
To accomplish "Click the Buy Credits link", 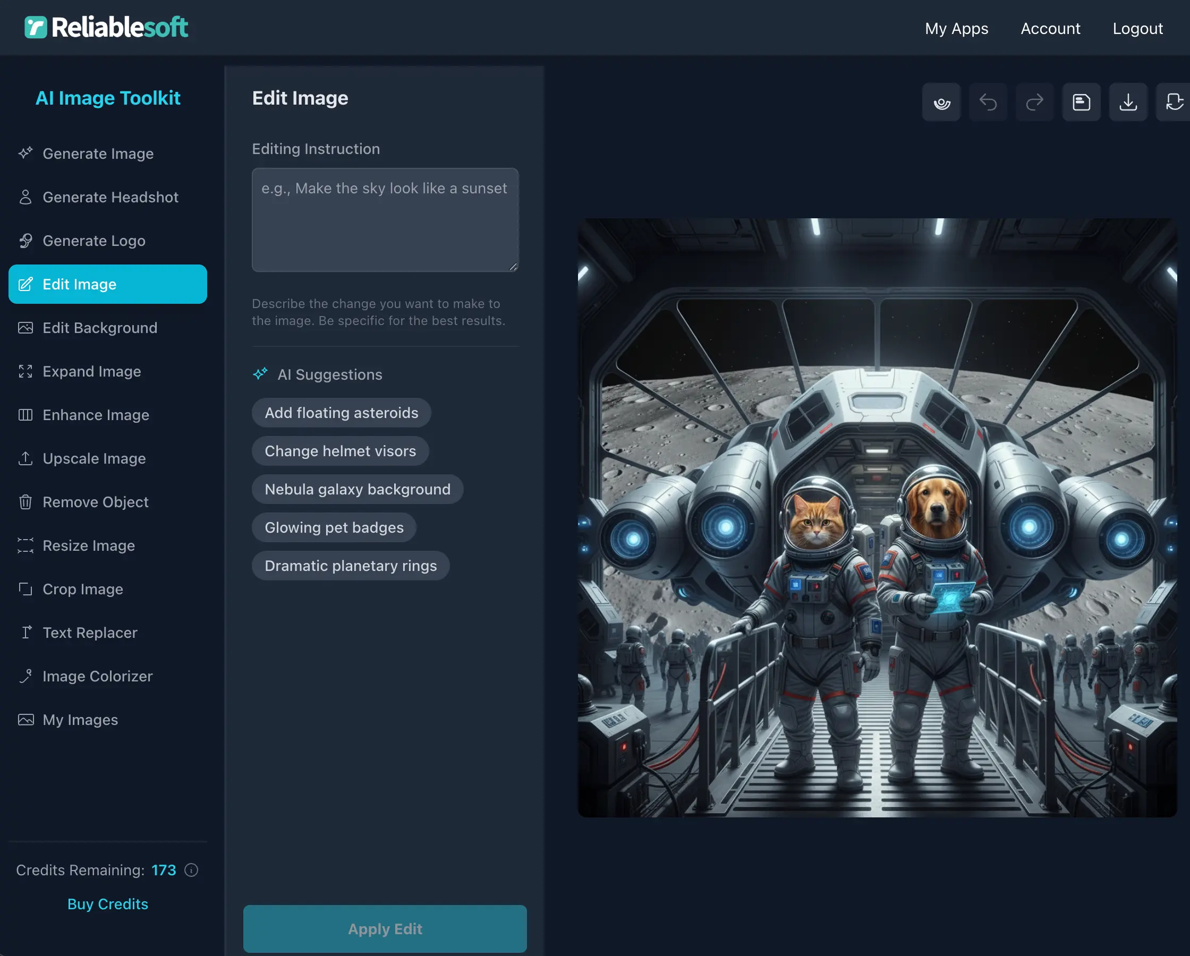I will click(x=108, y=904).
